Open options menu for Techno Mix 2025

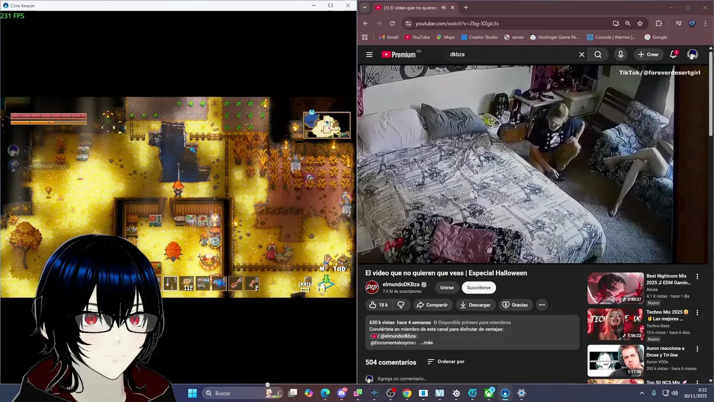pyautogui.click(x=697, y=313)
